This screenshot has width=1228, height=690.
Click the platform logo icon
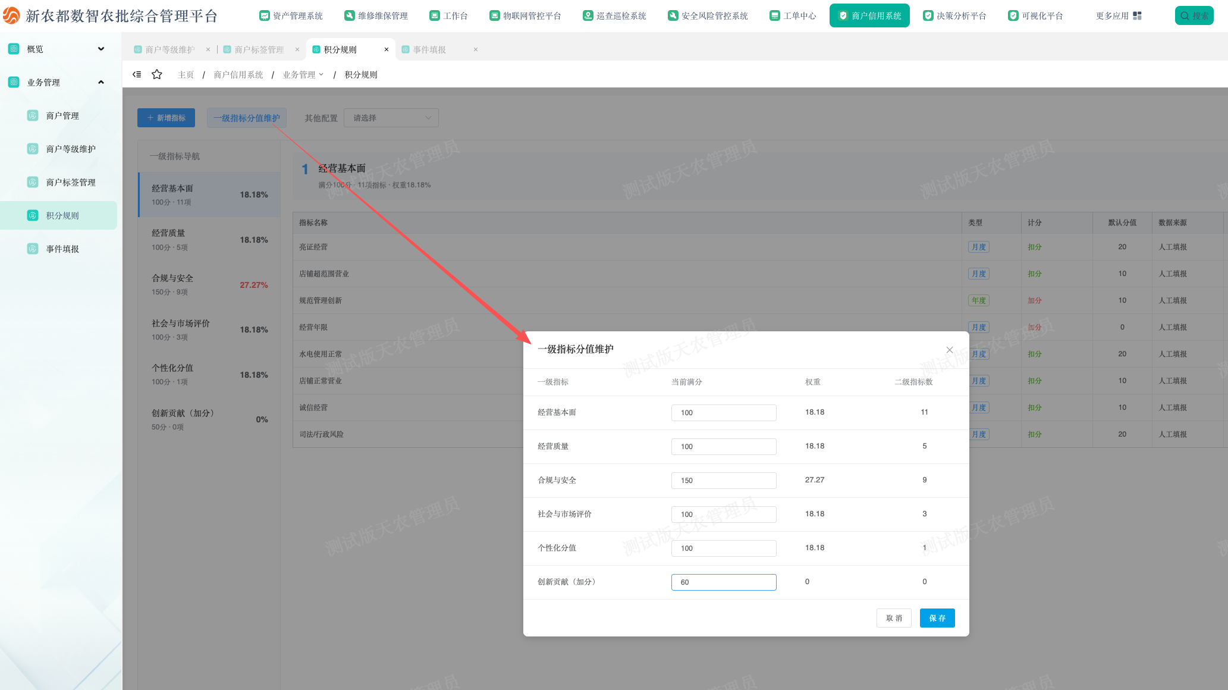(x=11, y=15)
